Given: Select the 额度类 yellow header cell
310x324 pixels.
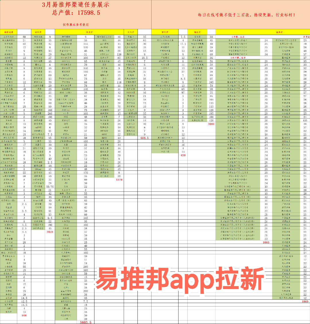Looking at the screenshot, I should (x=197, y=32).
